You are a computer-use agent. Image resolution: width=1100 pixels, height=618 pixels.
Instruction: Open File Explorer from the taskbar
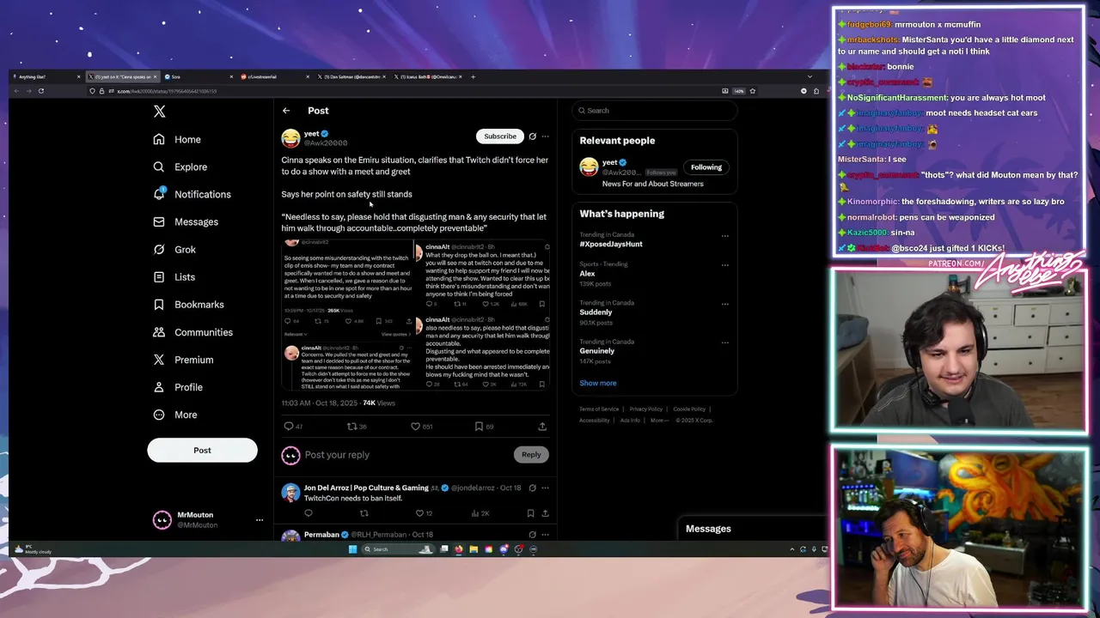point(474,549)
